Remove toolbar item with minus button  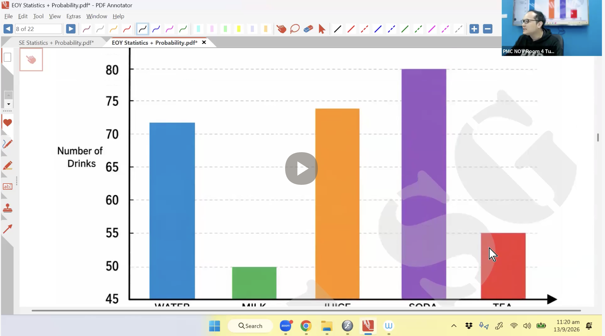[x=487, y=29]
